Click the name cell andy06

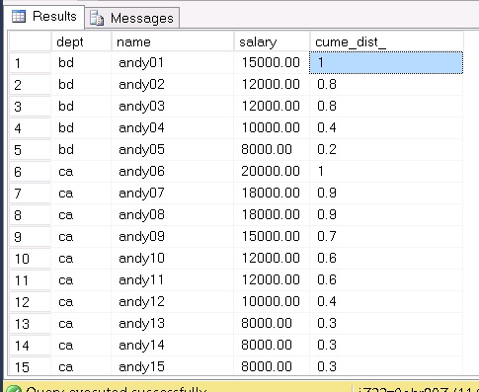pyautogui.click(x=173, y=171)
